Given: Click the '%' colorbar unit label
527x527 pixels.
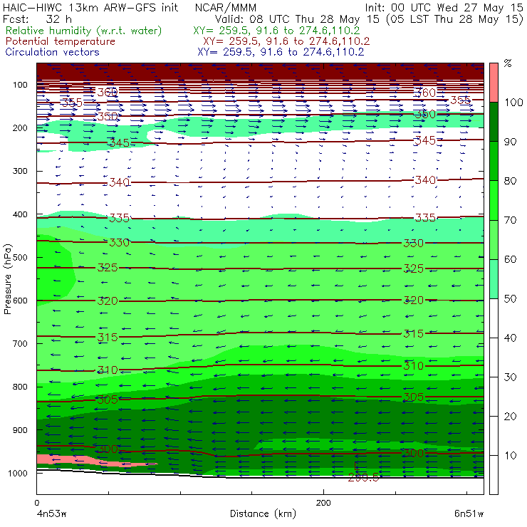Looking at the screenshot, I should [x=508, y=63].
